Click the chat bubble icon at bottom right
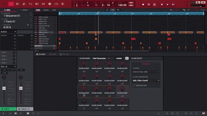 [x=203, y=113]
